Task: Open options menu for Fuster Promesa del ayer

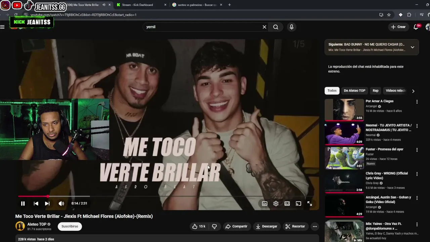Action: click(x=417, y=150)
